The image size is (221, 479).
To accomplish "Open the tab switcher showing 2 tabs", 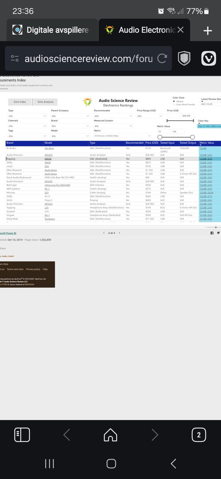I will (199, 435).
